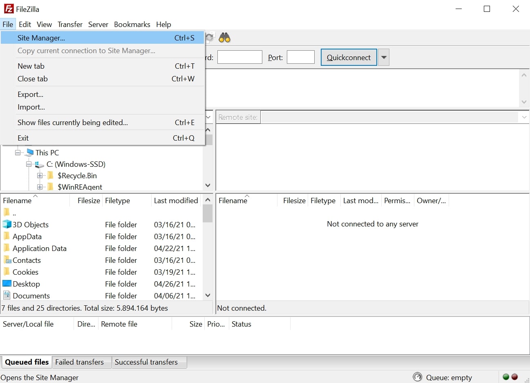Open the Local site path dropdown arrow
This screenshot has height=383, width=530.
(x=208, y=117)
